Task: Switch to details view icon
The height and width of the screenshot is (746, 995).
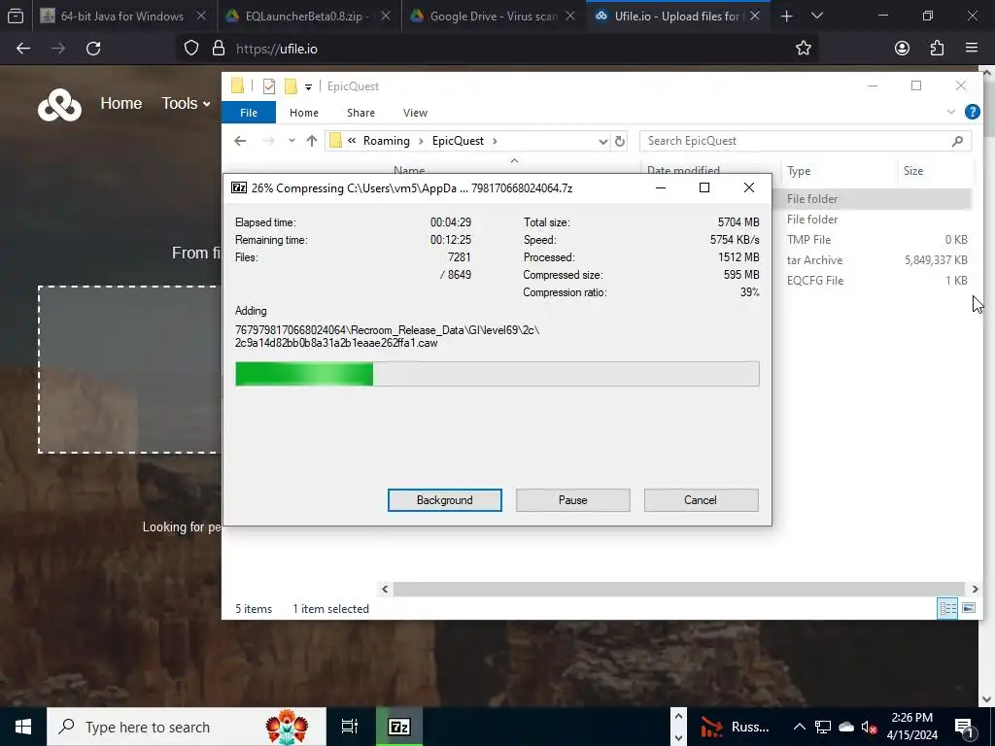Action: pyautogui.click(x=947, y=608)
